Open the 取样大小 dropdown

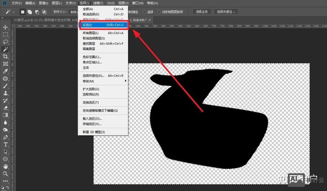[x=74, y=12]
